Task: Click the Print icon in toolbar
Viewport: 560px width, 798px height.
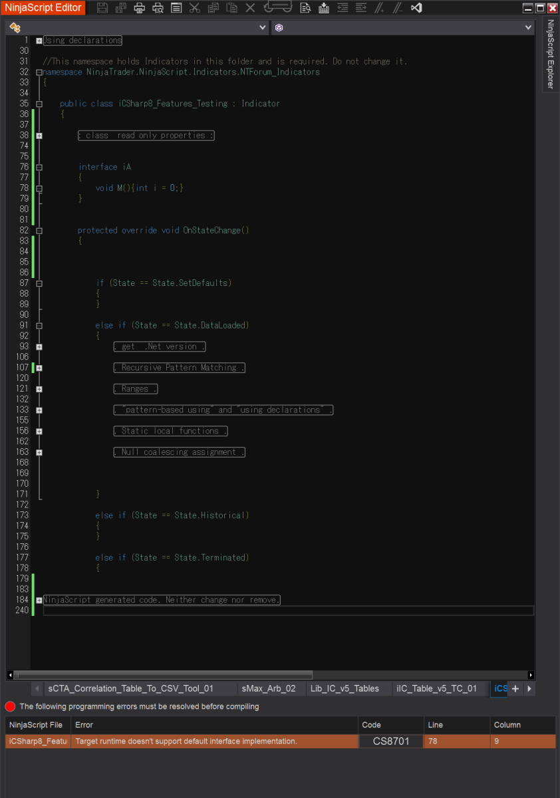Action: coord(140,8)
